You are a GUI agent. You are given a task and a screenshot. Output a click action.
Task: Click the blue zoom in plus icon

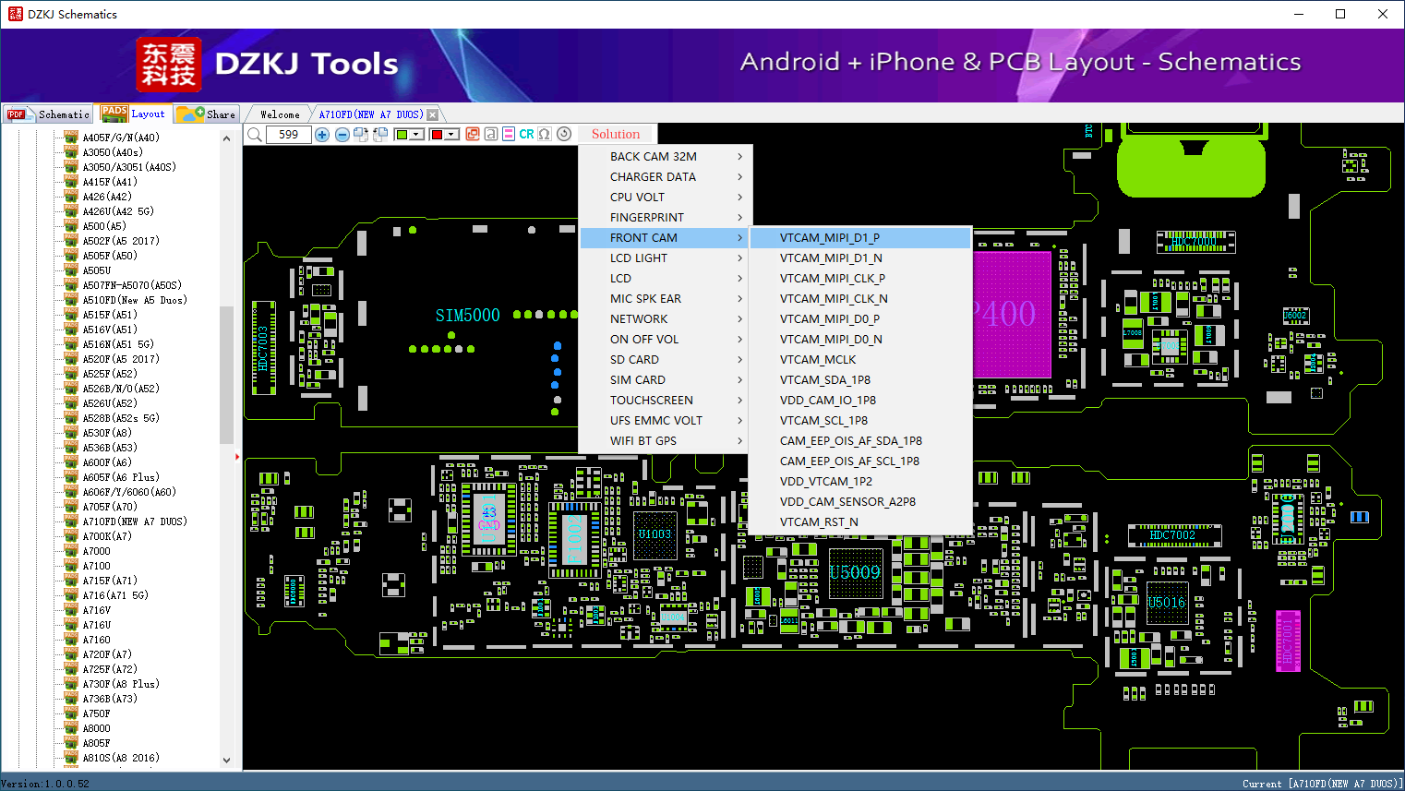click(x=322, y=135)
